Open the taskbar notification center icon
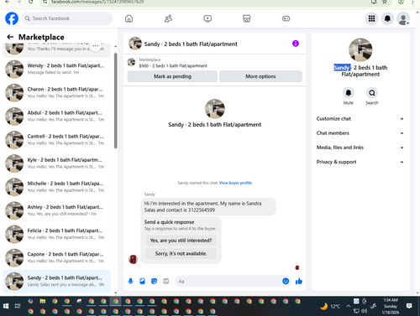 click(409, 306)
